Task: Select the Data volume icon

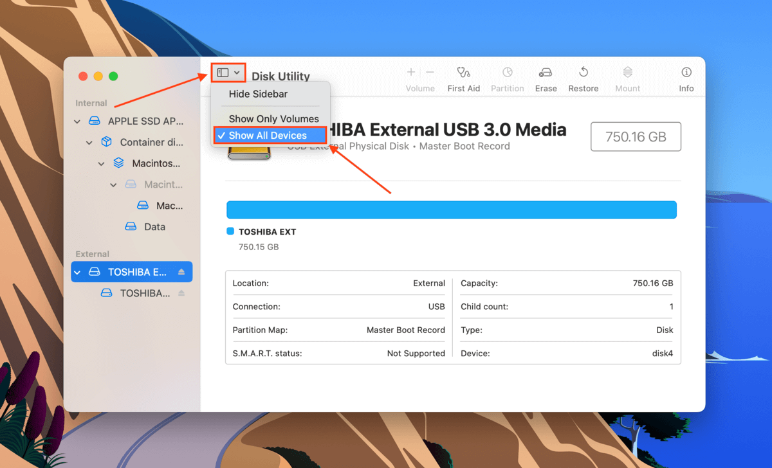Action: (x=131, y=227)
